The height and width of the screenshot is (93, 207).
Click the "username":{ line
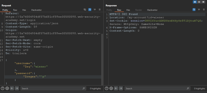tap(25, 63)
